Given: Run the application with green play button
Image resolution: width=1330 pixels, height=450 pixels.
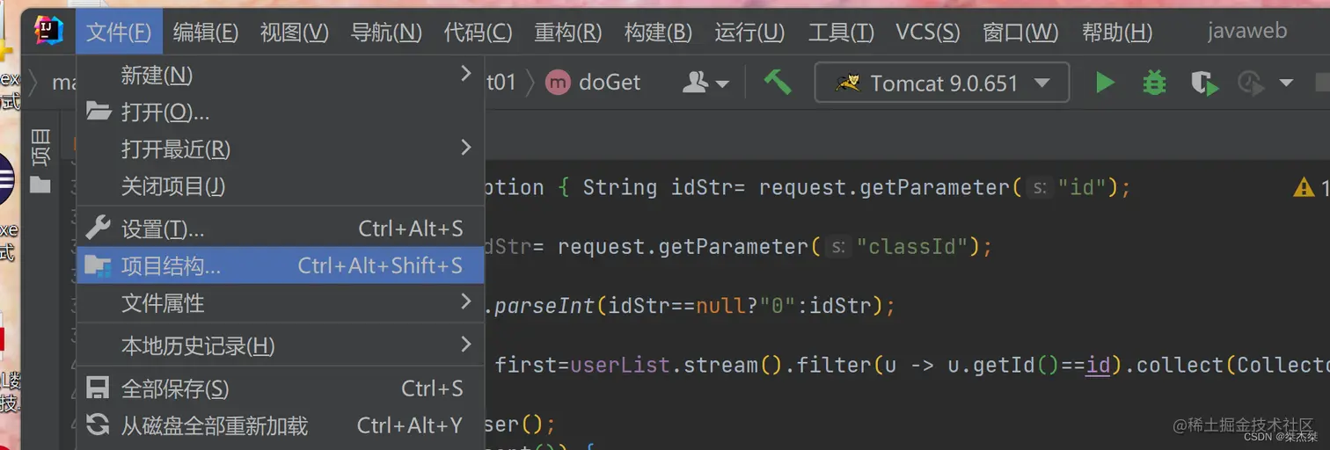Looking at the screenshot, I should click(x=1105, y=83).
